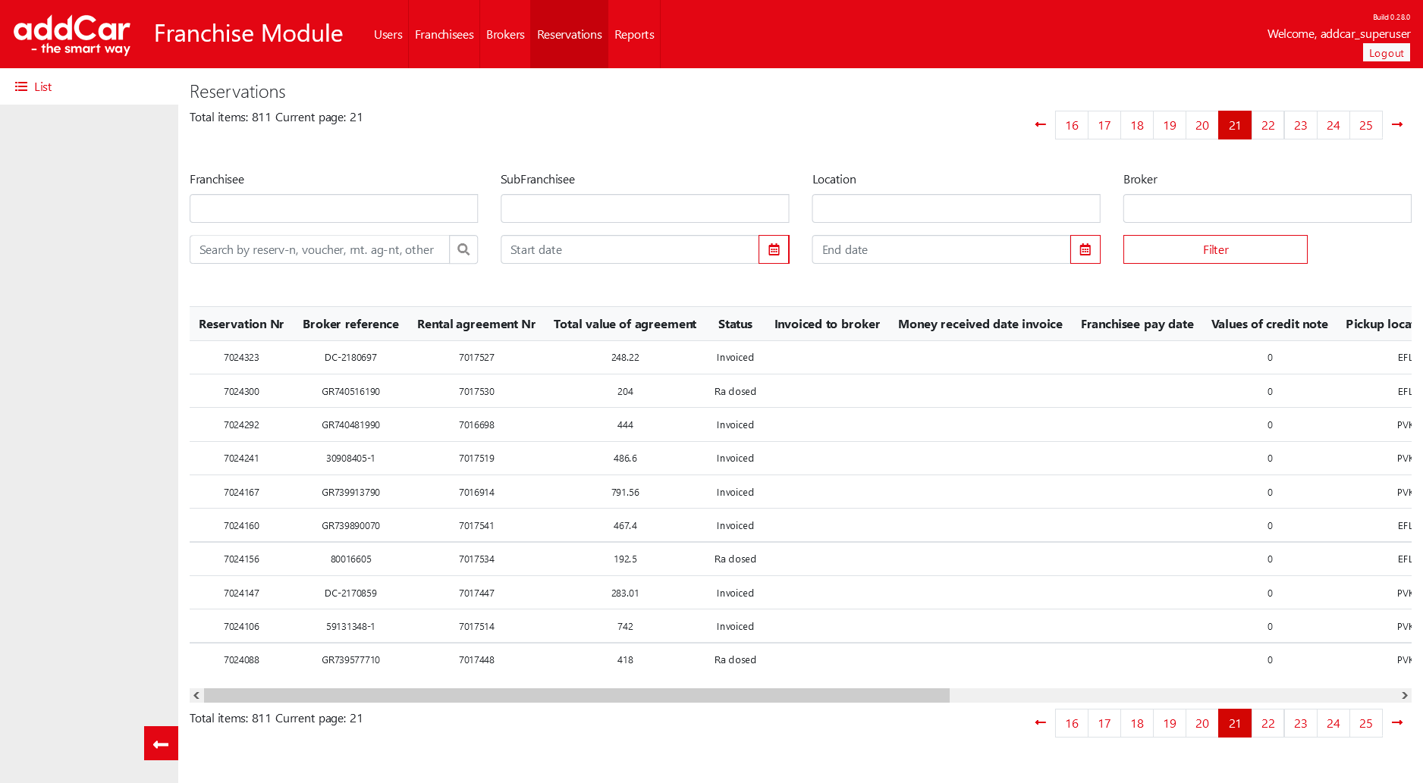Select page 22 in top pagination
This screenshot has height=783, width=1423.
point(1268,125)
